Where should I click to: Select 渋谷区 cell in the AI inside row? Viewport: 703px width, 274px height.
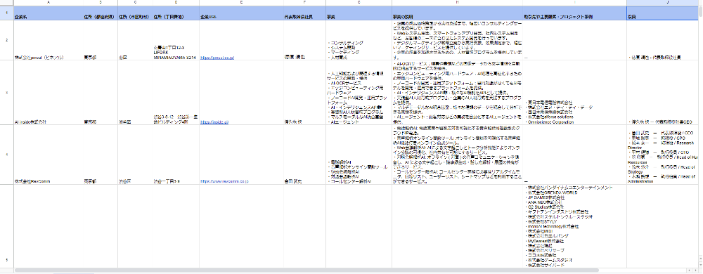(x=135, y=93)
